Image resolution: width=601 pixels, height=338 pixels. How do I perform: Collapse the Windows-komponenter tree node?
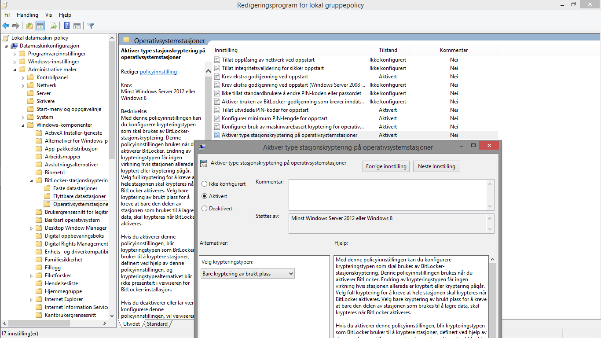(23, 125)
